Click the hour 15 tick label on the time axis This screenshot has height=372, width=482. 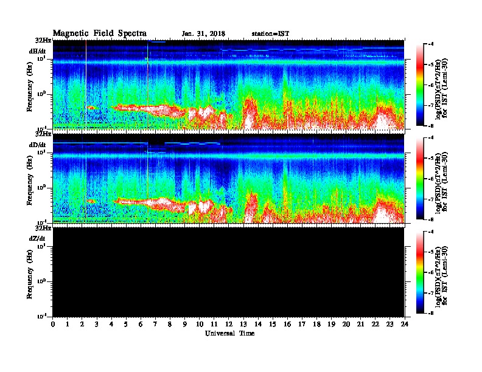(273, 324)
